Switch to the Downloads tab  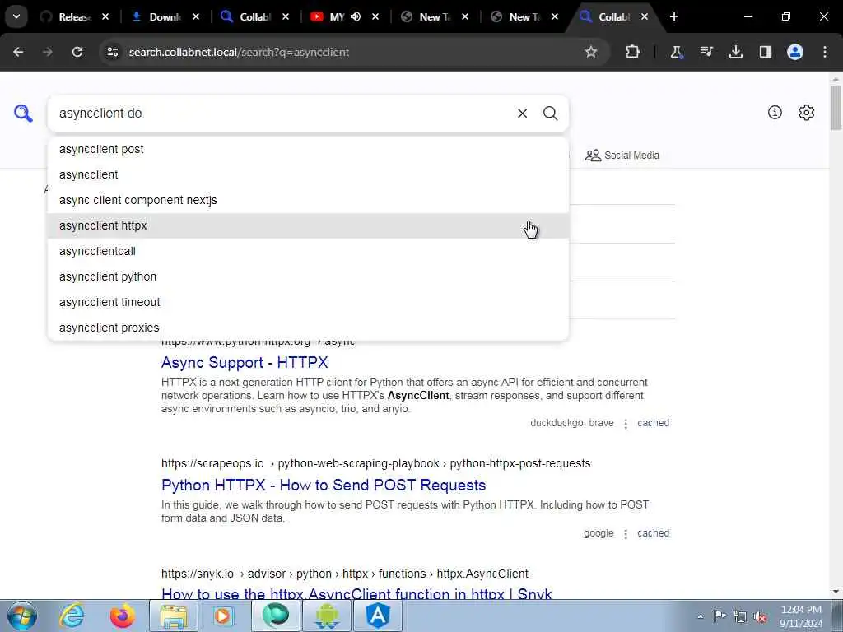pyautogui.click(x=157, y=16)
